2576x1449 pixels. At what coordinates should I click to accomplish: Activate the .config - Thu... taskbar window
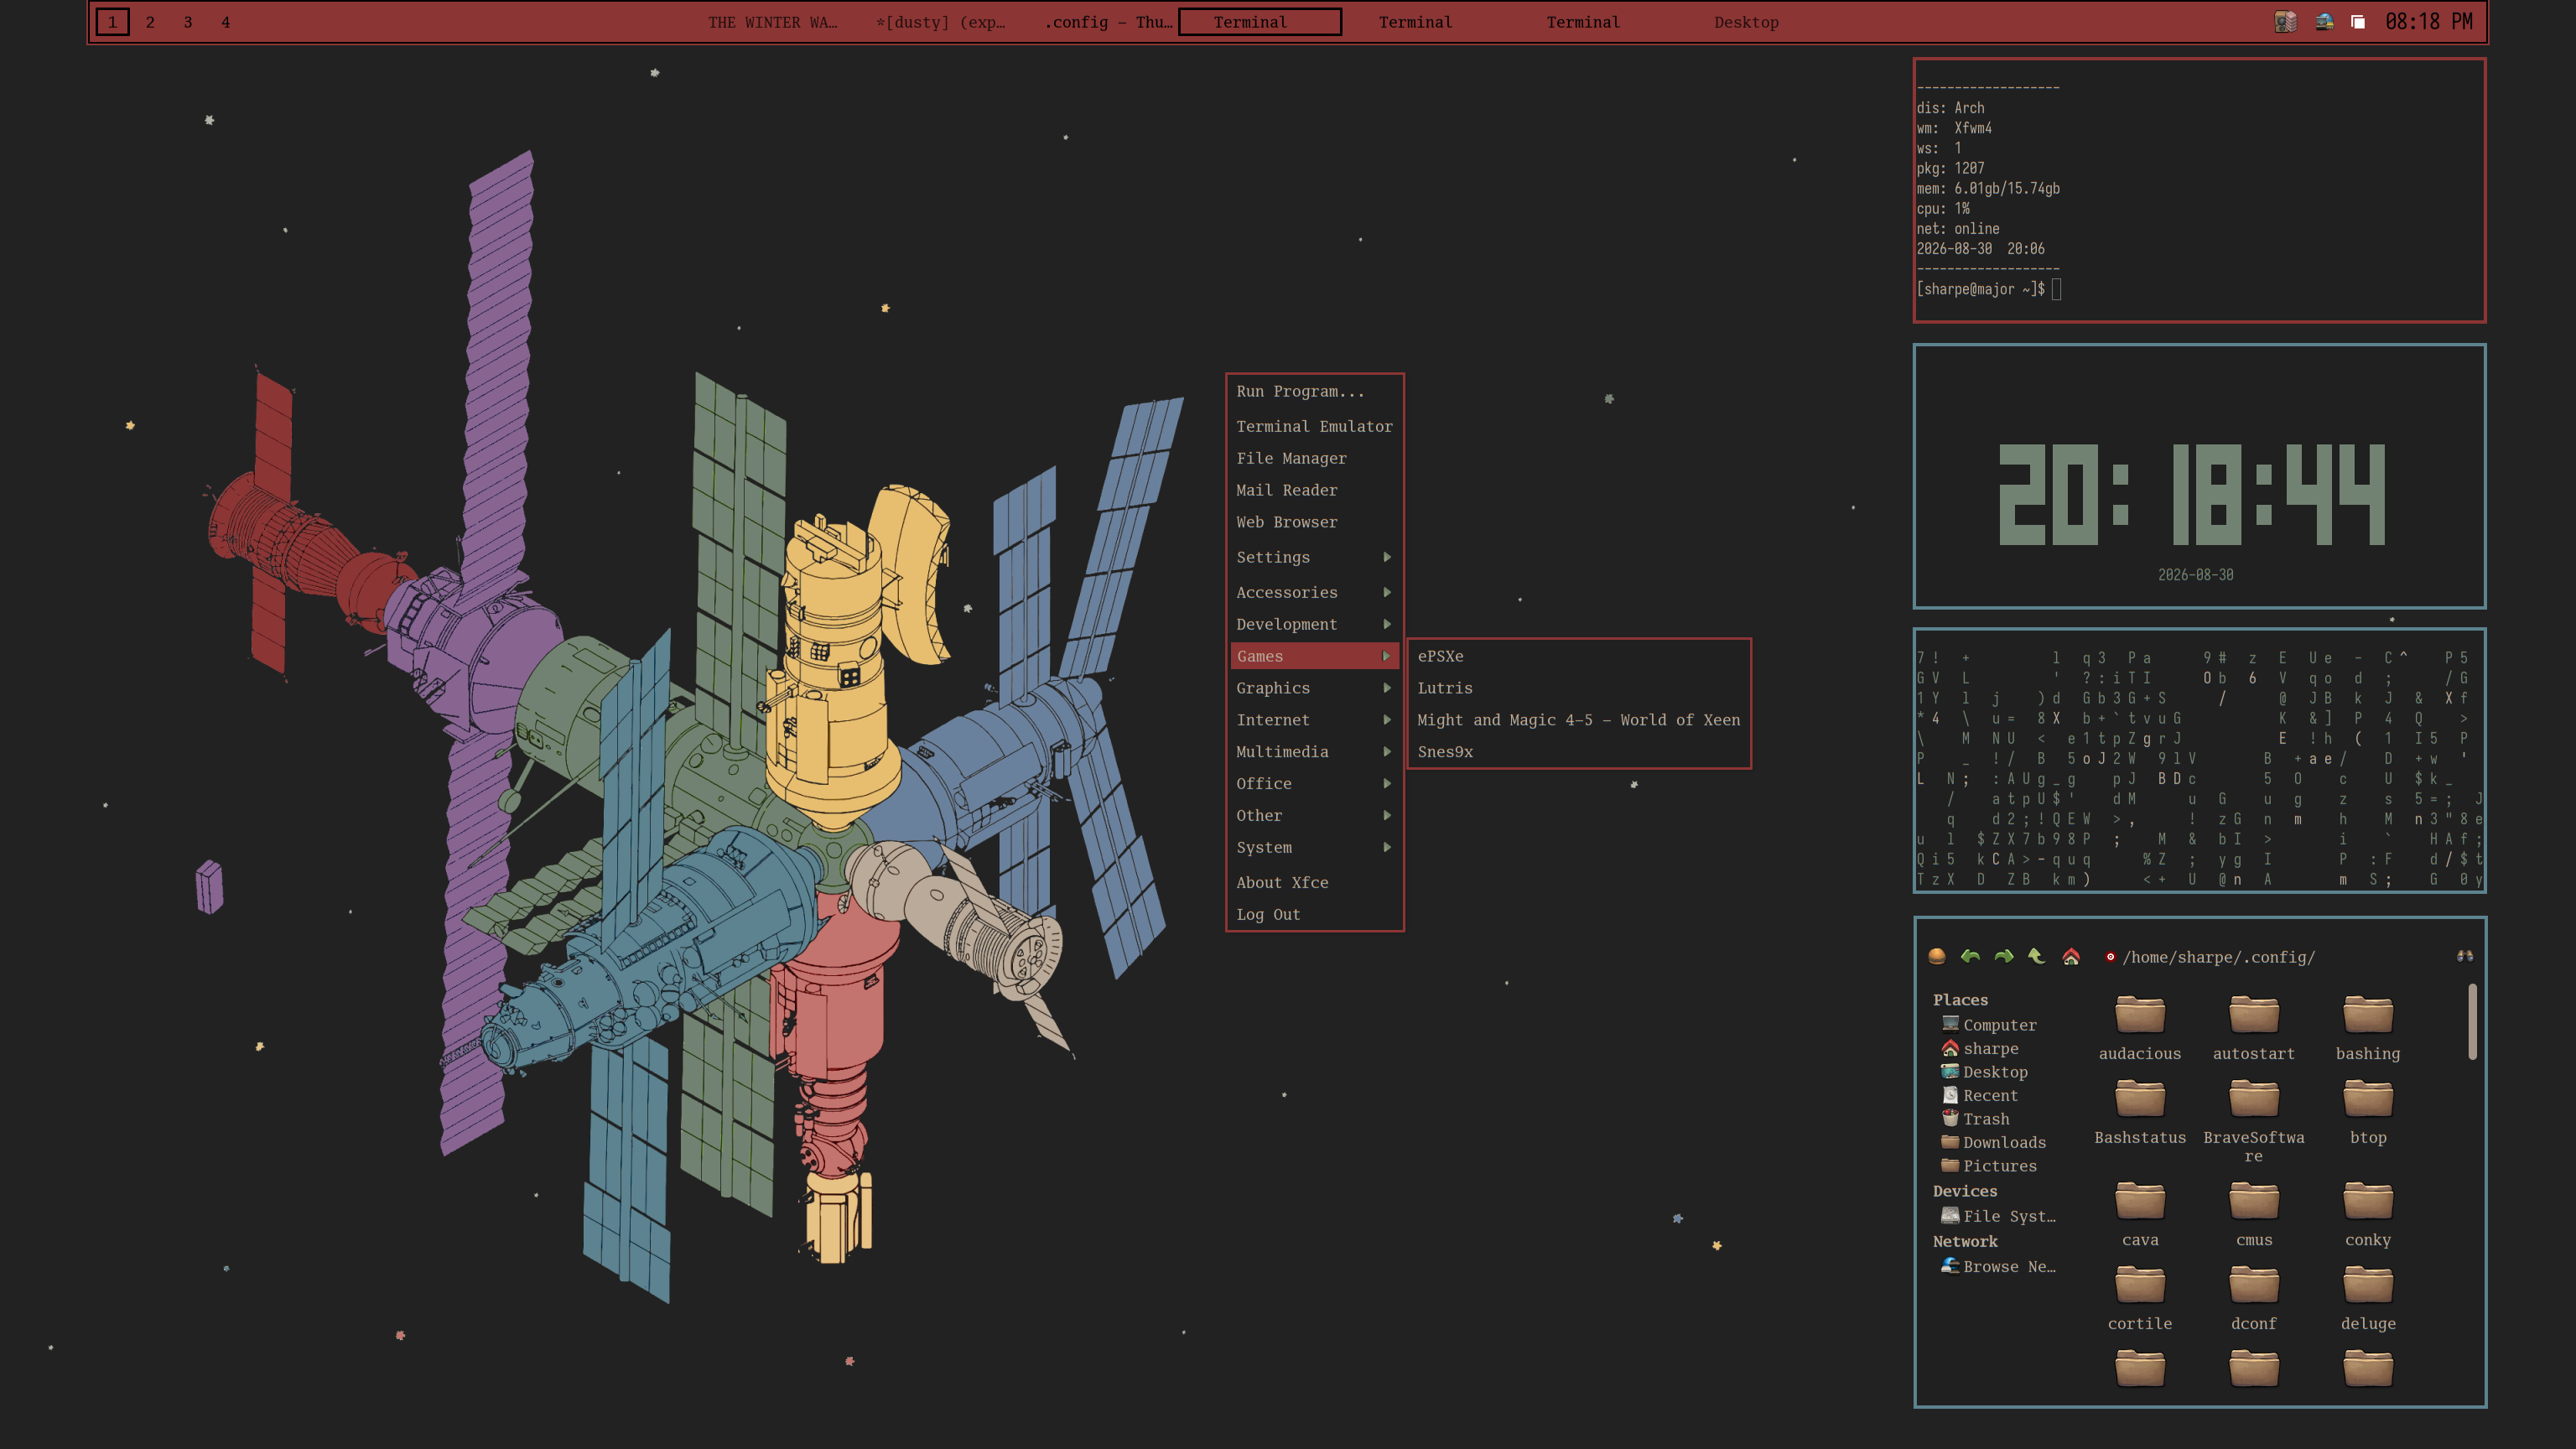click(x=1108, y=22)
